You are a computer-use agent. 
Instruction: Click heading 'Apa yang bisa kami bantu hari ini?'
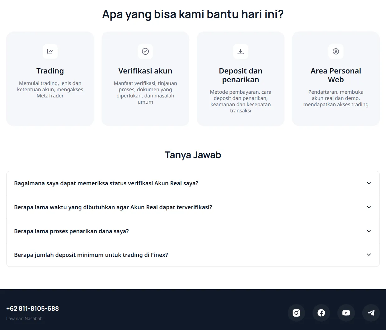coord(193,14)
